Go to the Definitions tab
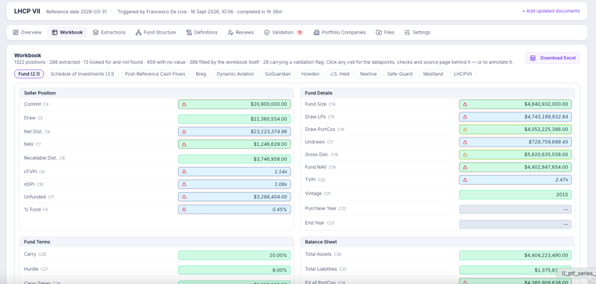Screen dimensions: 596x284 click(202, 32)
